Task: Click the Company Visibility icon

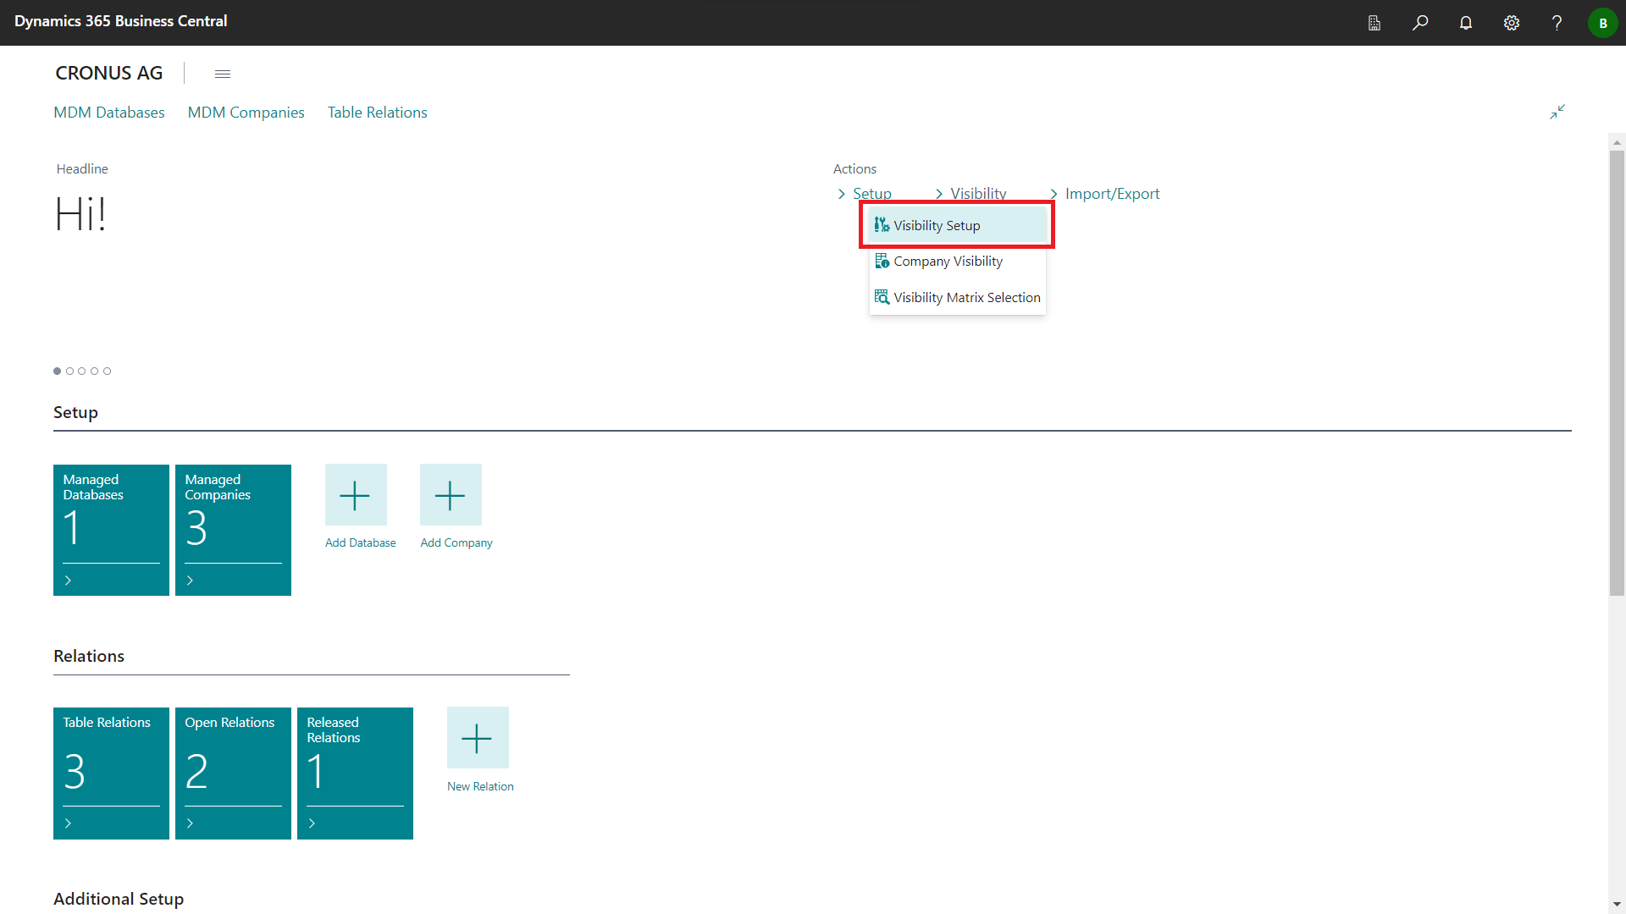Action: (882, 261)
